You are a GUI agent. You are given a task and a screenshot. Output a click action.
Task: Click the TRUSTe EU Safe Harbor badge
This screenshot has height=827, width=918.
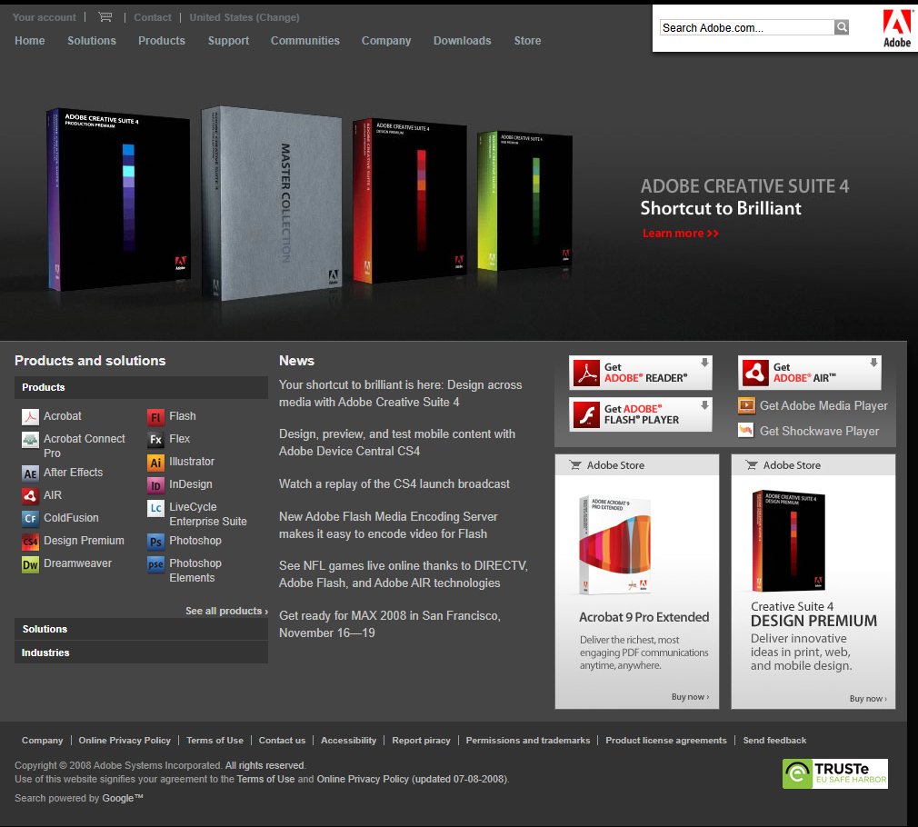pos(835,773)
